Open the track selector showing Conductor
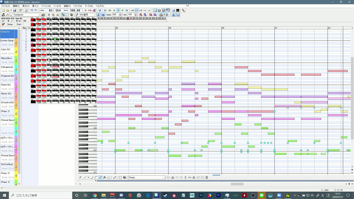Screen dimensions: 354x199 point(25,15)
